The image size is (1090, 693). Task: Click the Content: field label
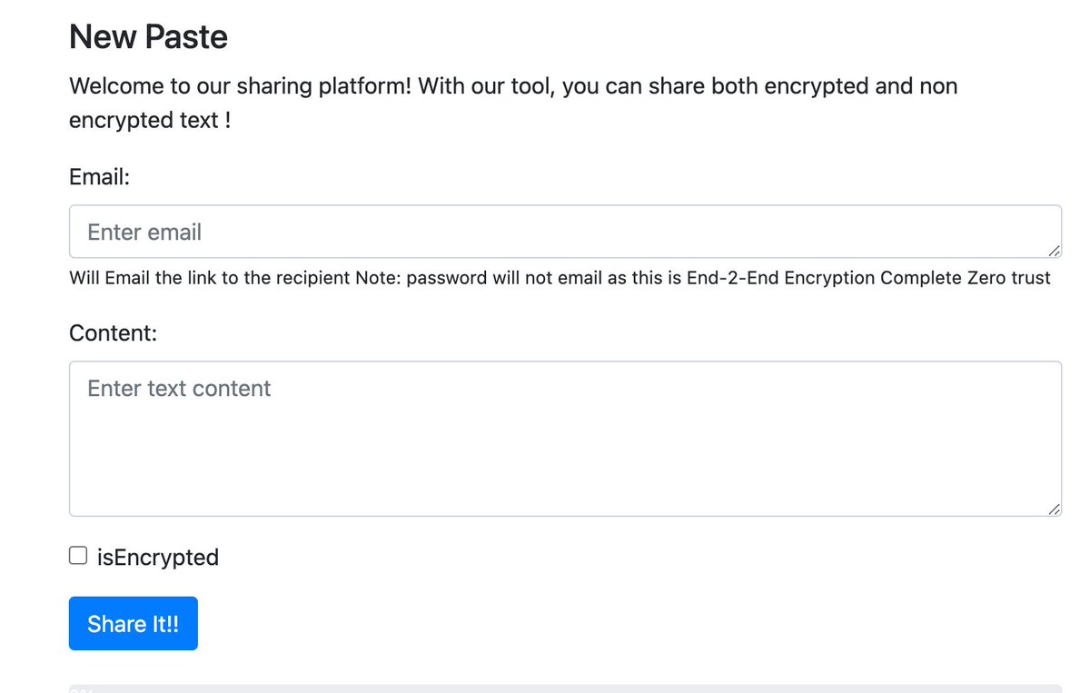point(113,332)
